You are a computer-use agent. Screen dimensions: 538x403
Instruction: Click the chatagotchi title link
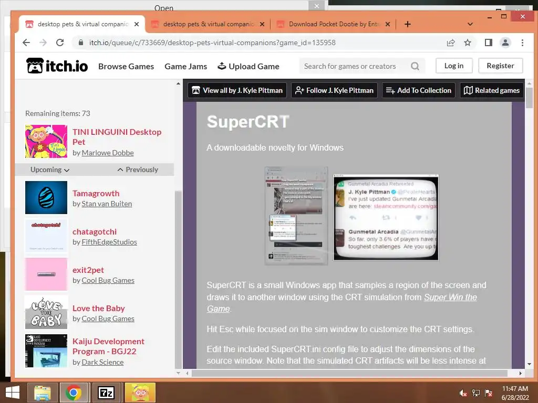[x=95, y=231]
